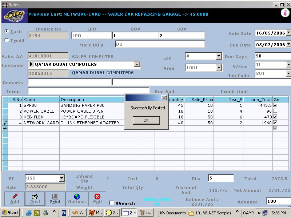The height and width of the screenshot is (218, 291).
Task: Expand the Loc dropdown
Action: pyautogui.click(x=218, y=57)
